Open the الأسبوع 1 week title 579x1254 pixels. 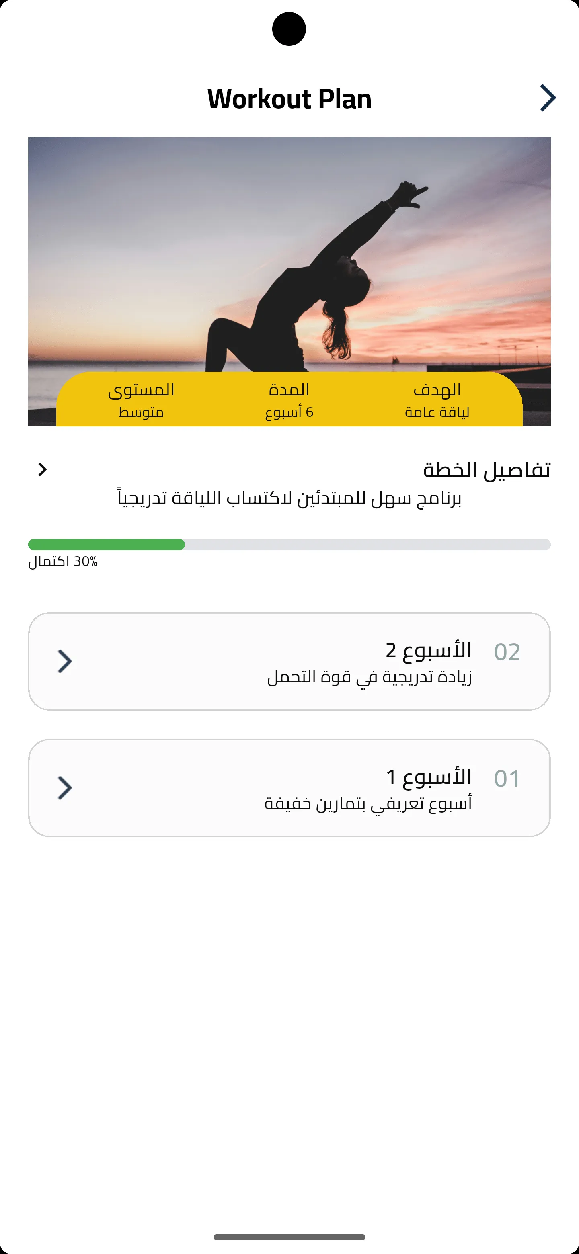pyautogui.click(x=429, y=777)
